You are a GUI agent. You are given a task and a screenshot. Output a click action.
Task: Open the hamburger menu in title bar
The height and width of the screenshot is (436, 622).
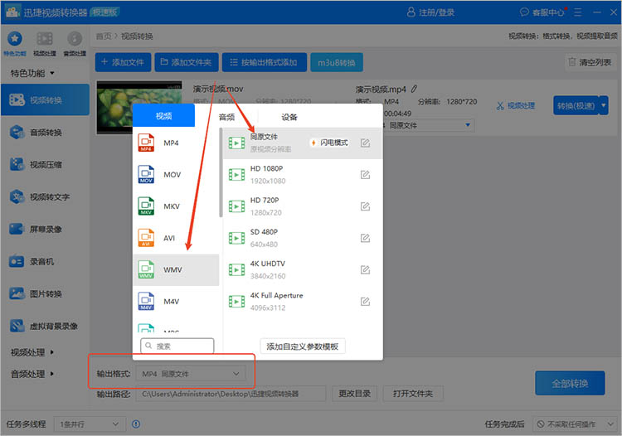(x=577, y=12)
